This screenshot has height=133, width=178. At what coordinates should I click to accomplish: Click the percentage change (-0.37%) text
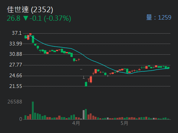pos(57,18)
